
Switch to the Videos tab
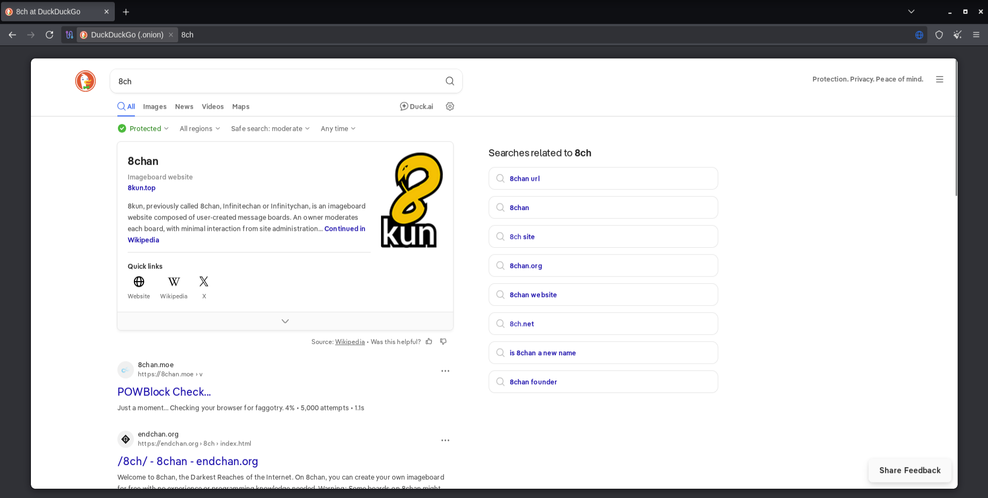click(x=213, y=107)
